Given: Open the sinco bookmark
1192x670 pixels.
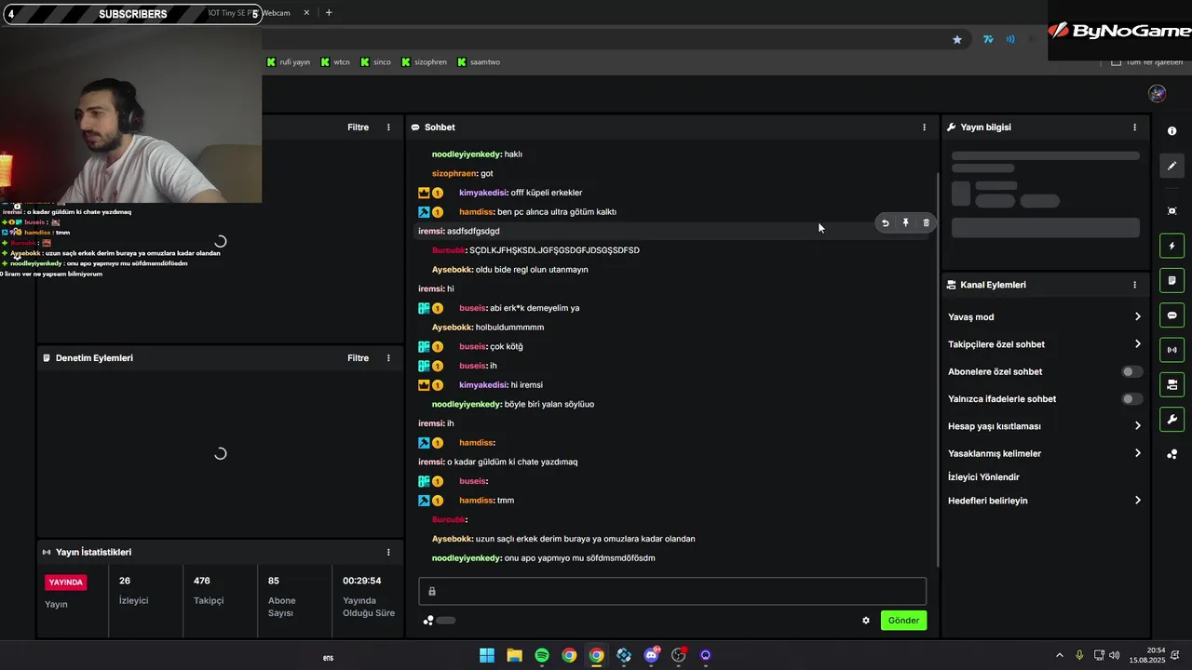Looking at the screenshot, I should [375, 62].
